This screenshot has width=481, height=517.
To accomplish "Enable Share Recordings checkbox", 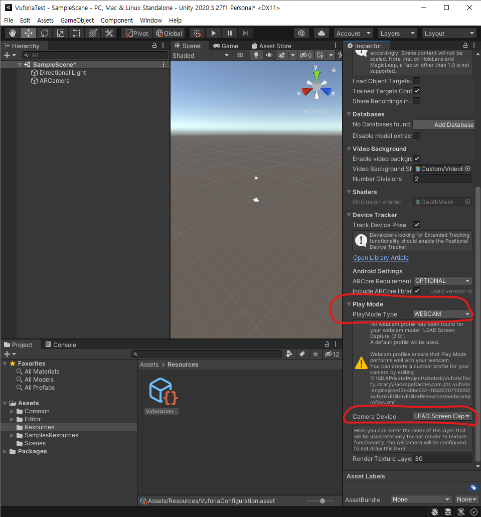I will coord(417,101).
